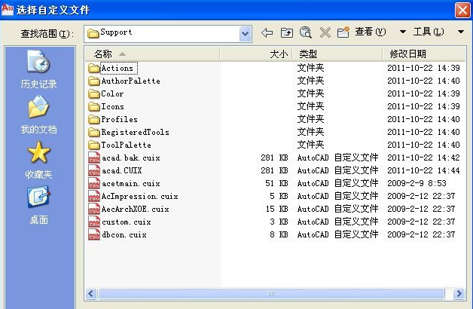
Task: Open the Desktop (桌面) shortcut
Action: [38, 205]
